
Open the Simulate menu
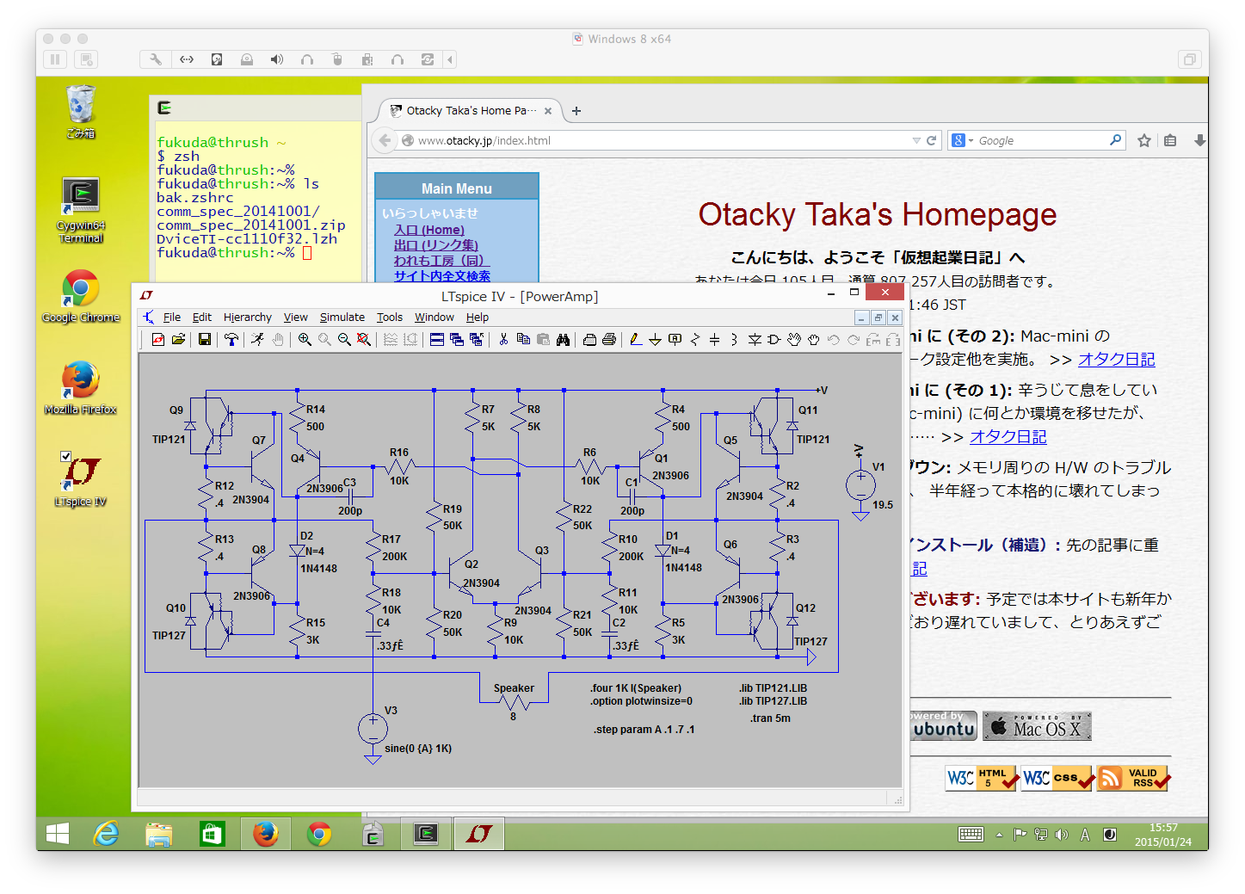click(342, 318)
